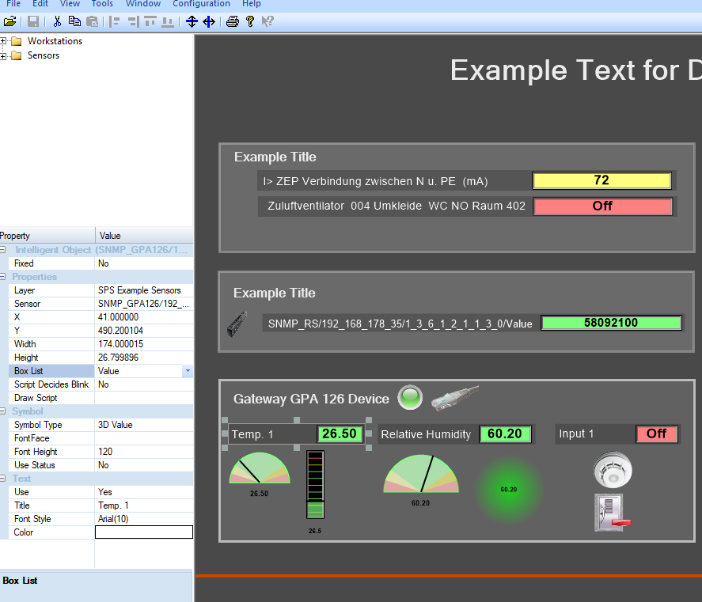This screenshot has width=702, height=602.
Task: Click the Zuluftventilator Off value box
Action: tap(602, 206)
